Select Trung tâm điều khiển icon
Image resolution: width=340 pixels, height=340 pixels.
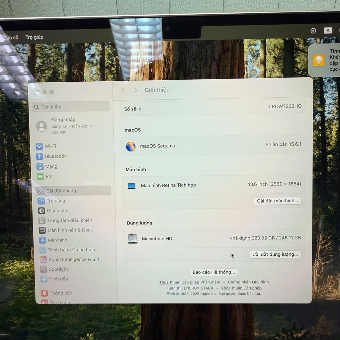[x=42, y=220]
